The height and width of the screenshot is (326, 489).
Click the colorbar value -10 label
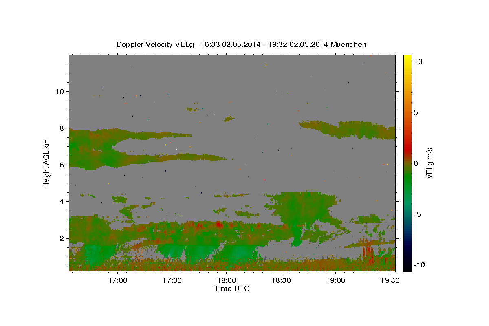419,265
